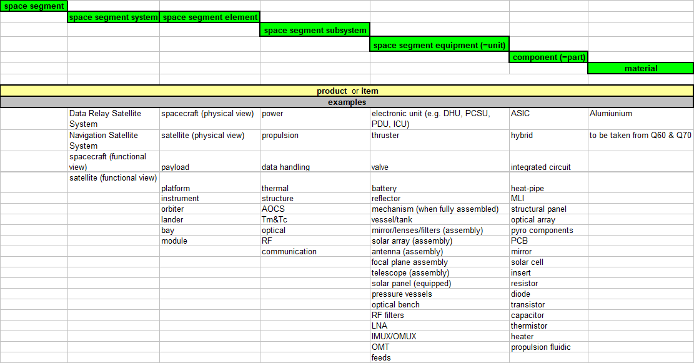Click the 'space segment subsystem' green cell
Screen dimensions: 694x363
point(315,30)
